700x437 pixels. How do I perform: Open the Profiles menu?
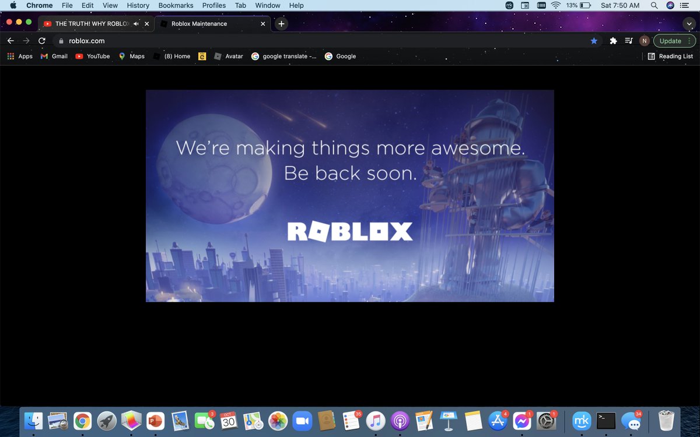tap(214, 5)
